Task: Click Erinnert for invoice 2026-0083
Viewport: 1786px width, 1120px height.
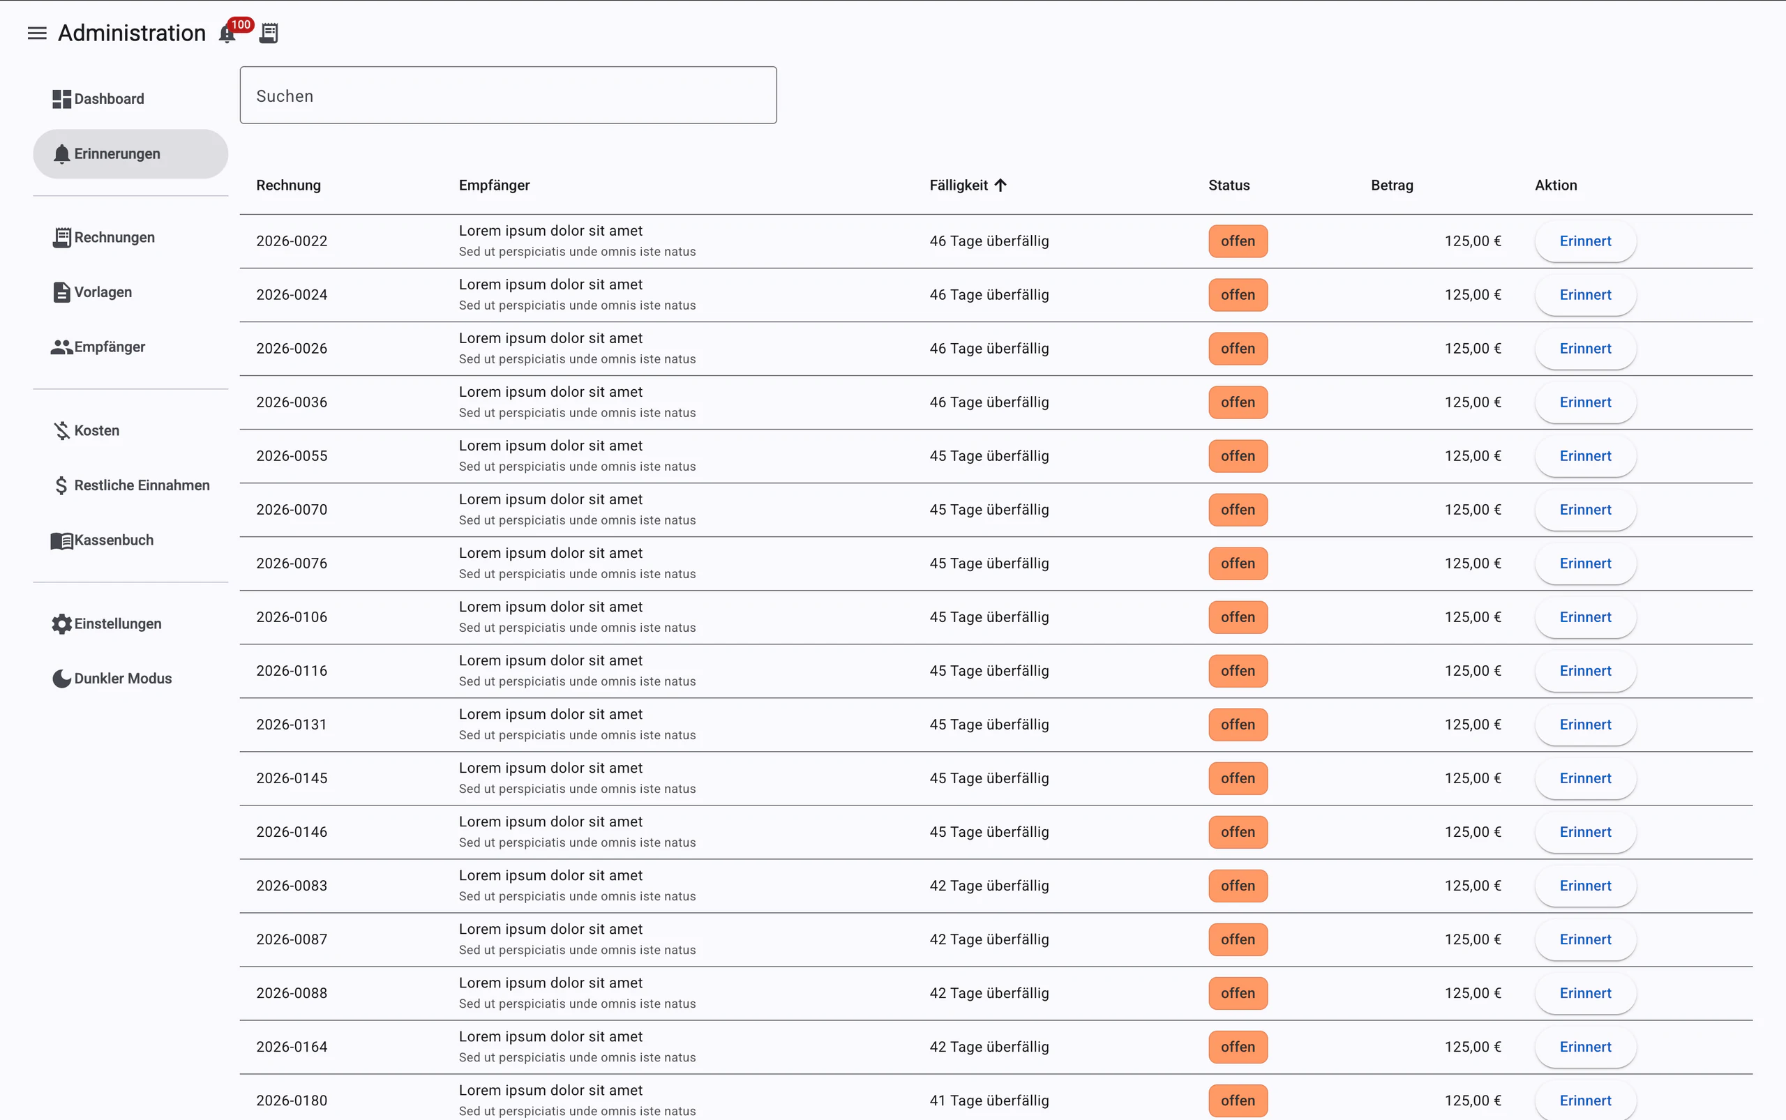Action: tap(1585, 886)
